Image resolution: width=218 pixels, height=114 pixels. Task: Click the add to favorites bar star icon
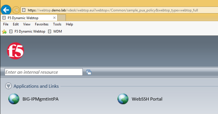tap(4, 32)
